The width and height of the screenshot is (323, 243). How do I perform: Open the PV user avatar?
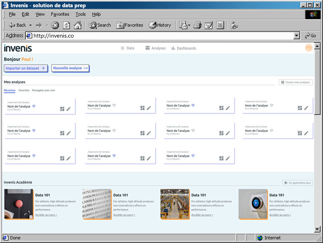(x=309, y=48)
